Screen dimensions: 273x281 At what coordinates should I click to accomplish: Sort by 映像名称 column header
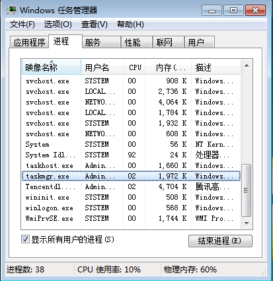pos(52,67)
